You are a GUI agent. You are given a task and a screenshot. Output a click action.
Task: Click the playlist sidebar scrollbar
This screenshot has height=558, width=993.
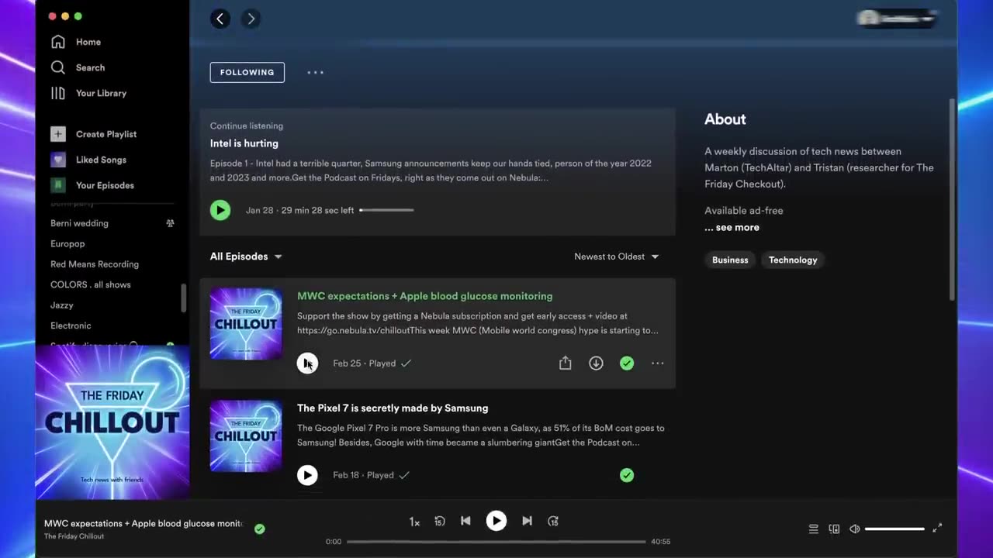coord(184,298)
